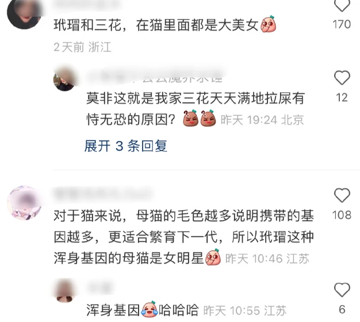Like the reply with 12 likes
360x322 pixels.
(342, 78)
